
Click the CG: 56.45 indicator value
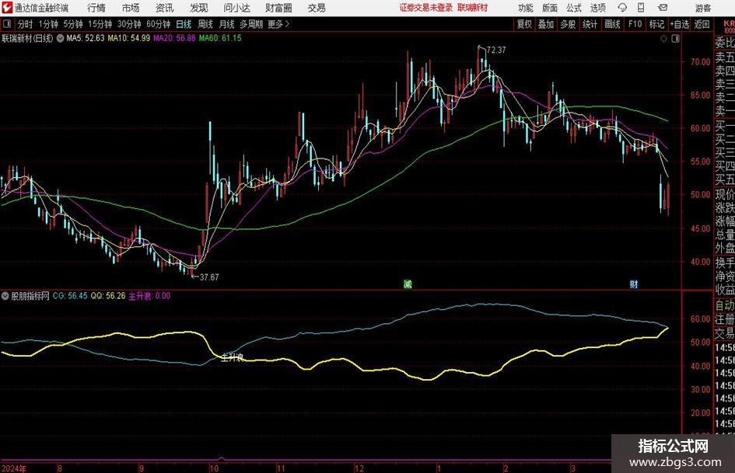click(70, 296)
